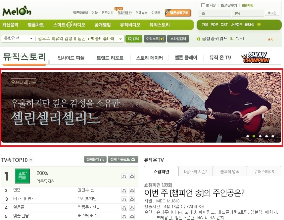
Task: Click the 검색 search button
Action: tap(134, 39)
